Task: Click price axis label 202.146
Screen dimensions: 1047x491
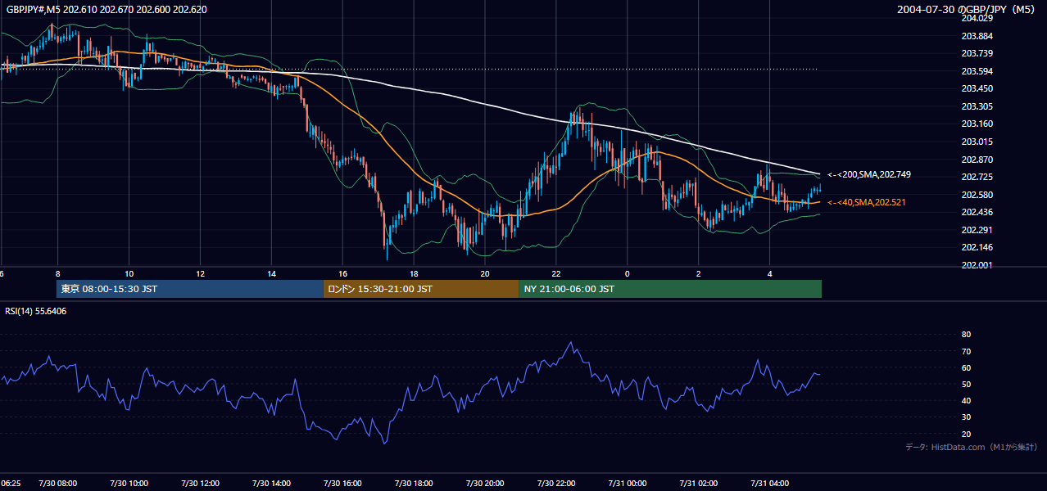Action: (977, 248)
